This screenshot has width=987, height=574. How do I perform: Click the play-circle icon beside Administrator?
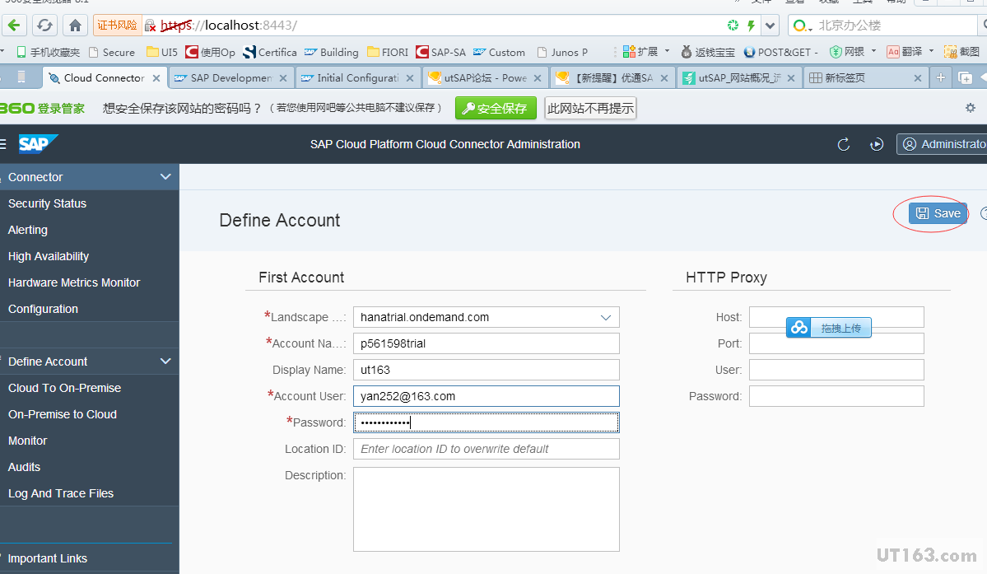pyautogui.click(x=876, y=145)
